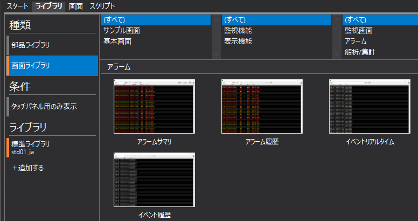Viewport: 418px width, 221px height.
Task: Pick the イベント履歴 screen thumbnail
Action: [x=154, y=181]
